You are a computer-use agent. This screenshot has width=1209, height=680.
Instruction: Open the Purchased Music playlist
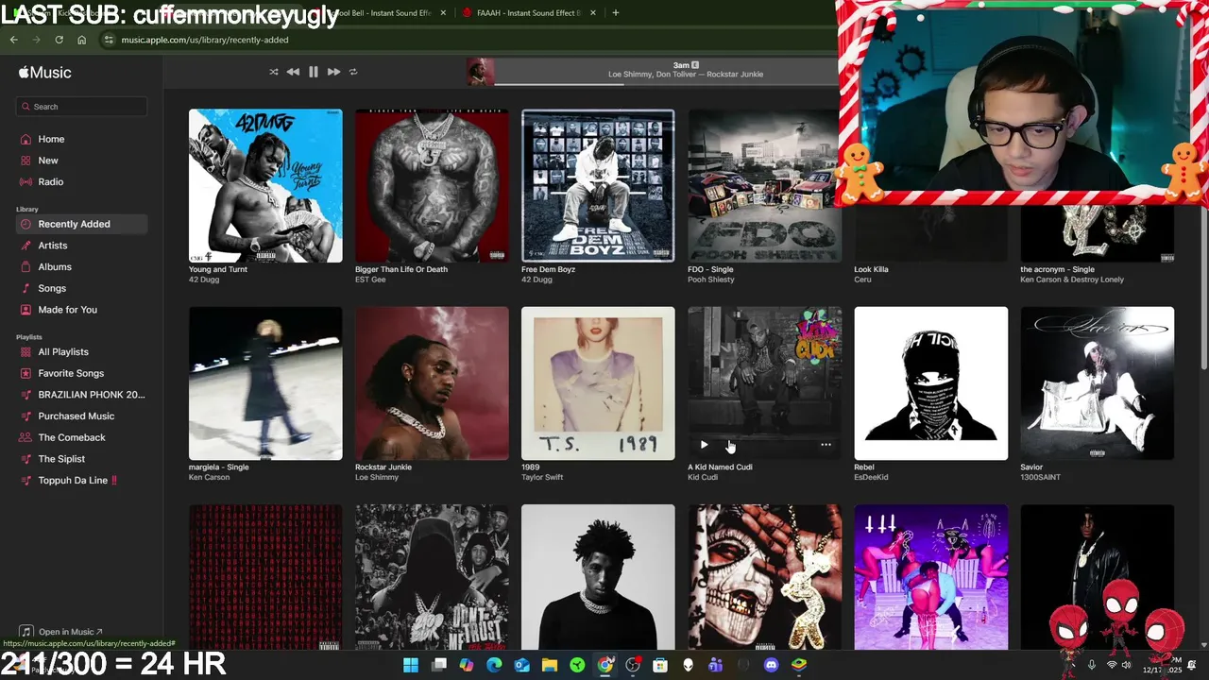(x=81, y=416)
